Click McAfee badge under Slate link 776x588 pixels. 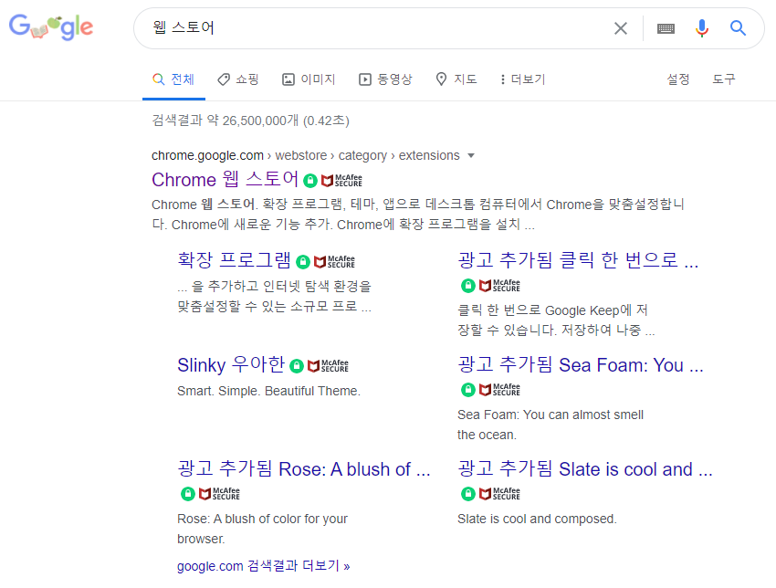[500, 494]
